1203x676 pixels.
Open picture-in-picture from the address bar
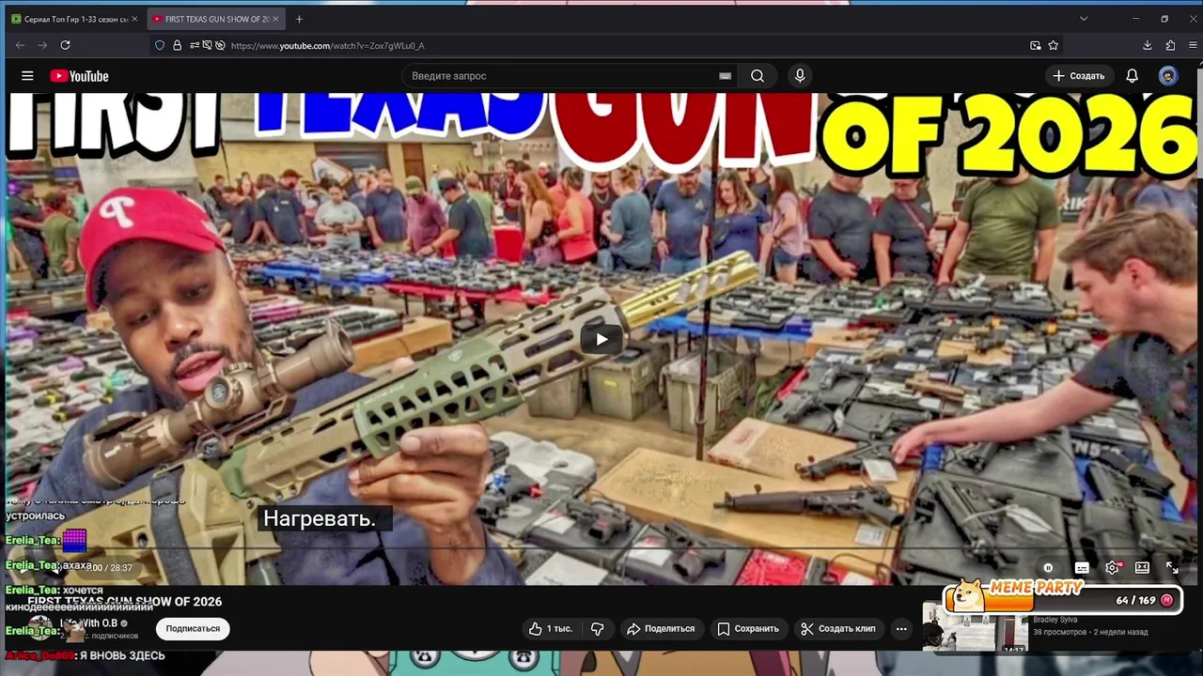point(1035,45)
